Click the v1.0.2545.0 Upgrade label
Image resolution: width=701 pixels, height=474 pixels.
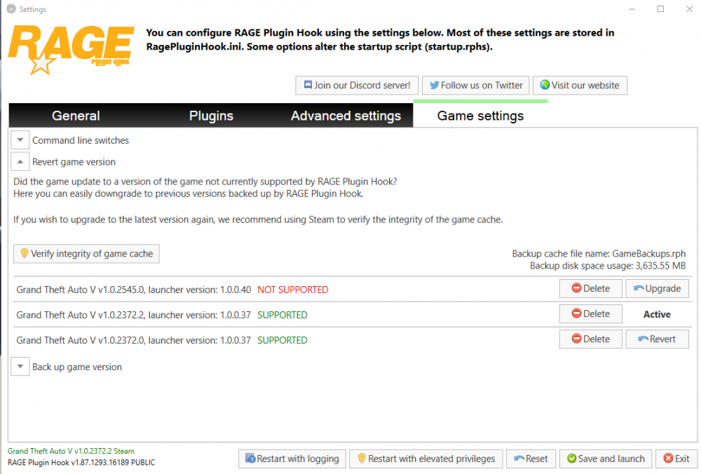[x=663, y=288]
